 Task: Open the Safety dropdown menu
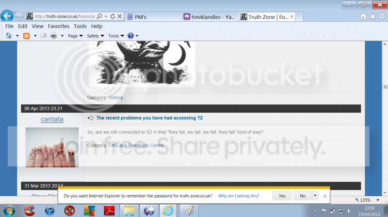click(96, 36)
